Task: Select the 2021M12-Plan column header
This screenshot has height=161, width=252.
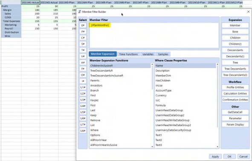Action: coord(234,3)
